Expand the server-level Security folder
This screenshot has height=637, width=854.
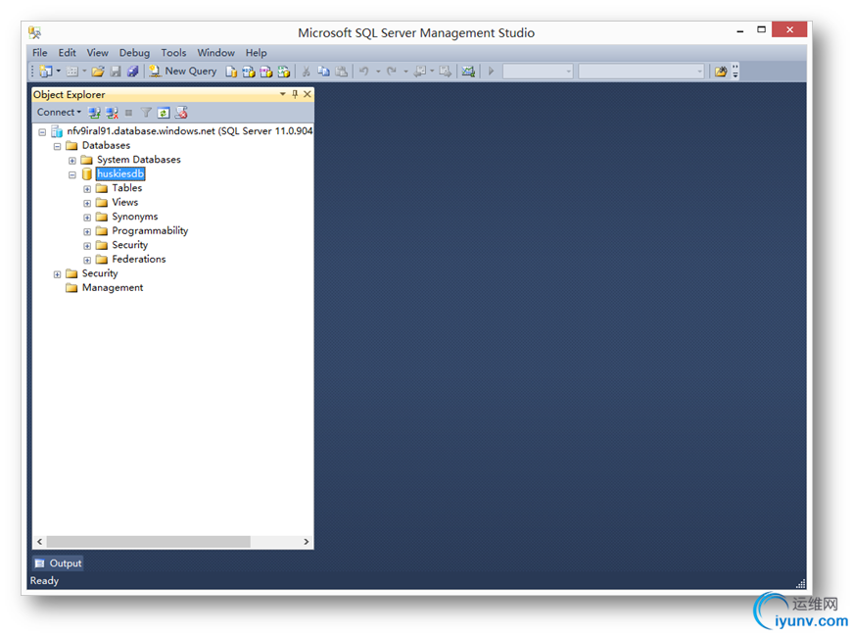[x=57, y=274]
